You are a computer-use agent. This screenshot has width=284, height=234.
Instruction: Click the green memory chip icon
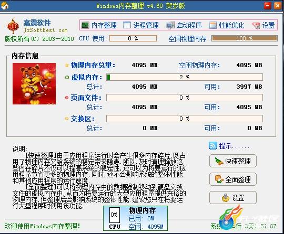(x=85, y=25)
